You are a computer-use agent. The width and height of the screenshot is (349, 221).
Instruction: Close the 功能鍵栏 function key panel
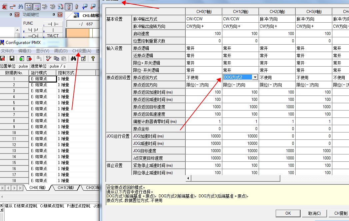pos(60,15)
